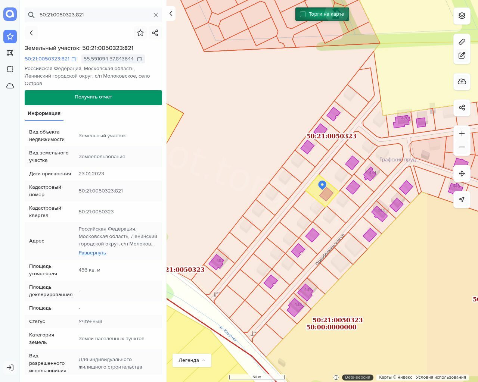
Task: Open favorites section in left sidebar
Action: (x=10, y=37)
